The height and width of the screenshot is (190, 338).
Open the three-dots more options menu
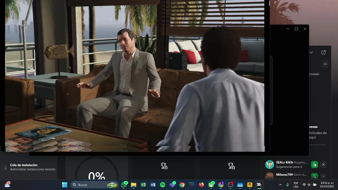click(x=325, y=64)
